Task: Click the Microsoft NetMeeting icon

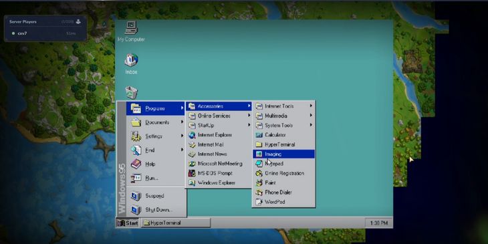Action: click(x=192, y=164)
